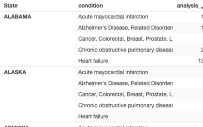The image size is (203, 127).
Task: Click Alabama's Alzheimer's Disease condition cell
Action: [x=125, y=28]
